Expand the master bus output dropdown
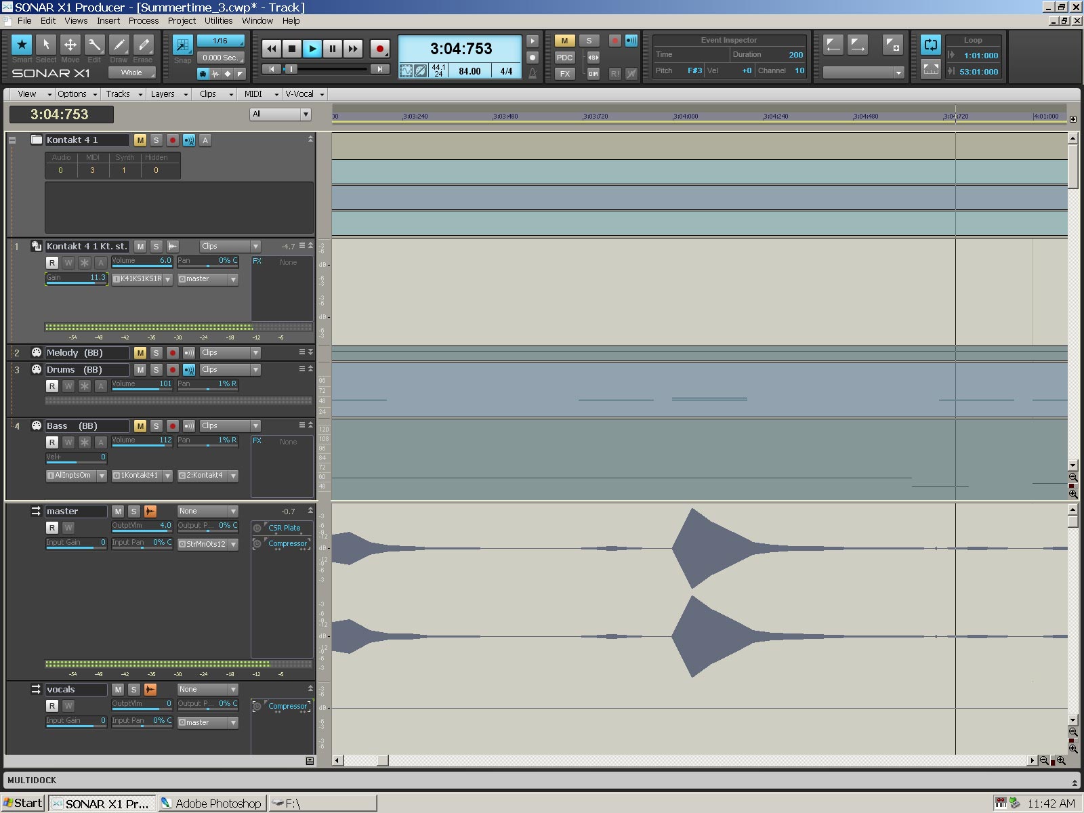Image resolution: width=1084 pixels, height=813 pixels. click(208, 545)
